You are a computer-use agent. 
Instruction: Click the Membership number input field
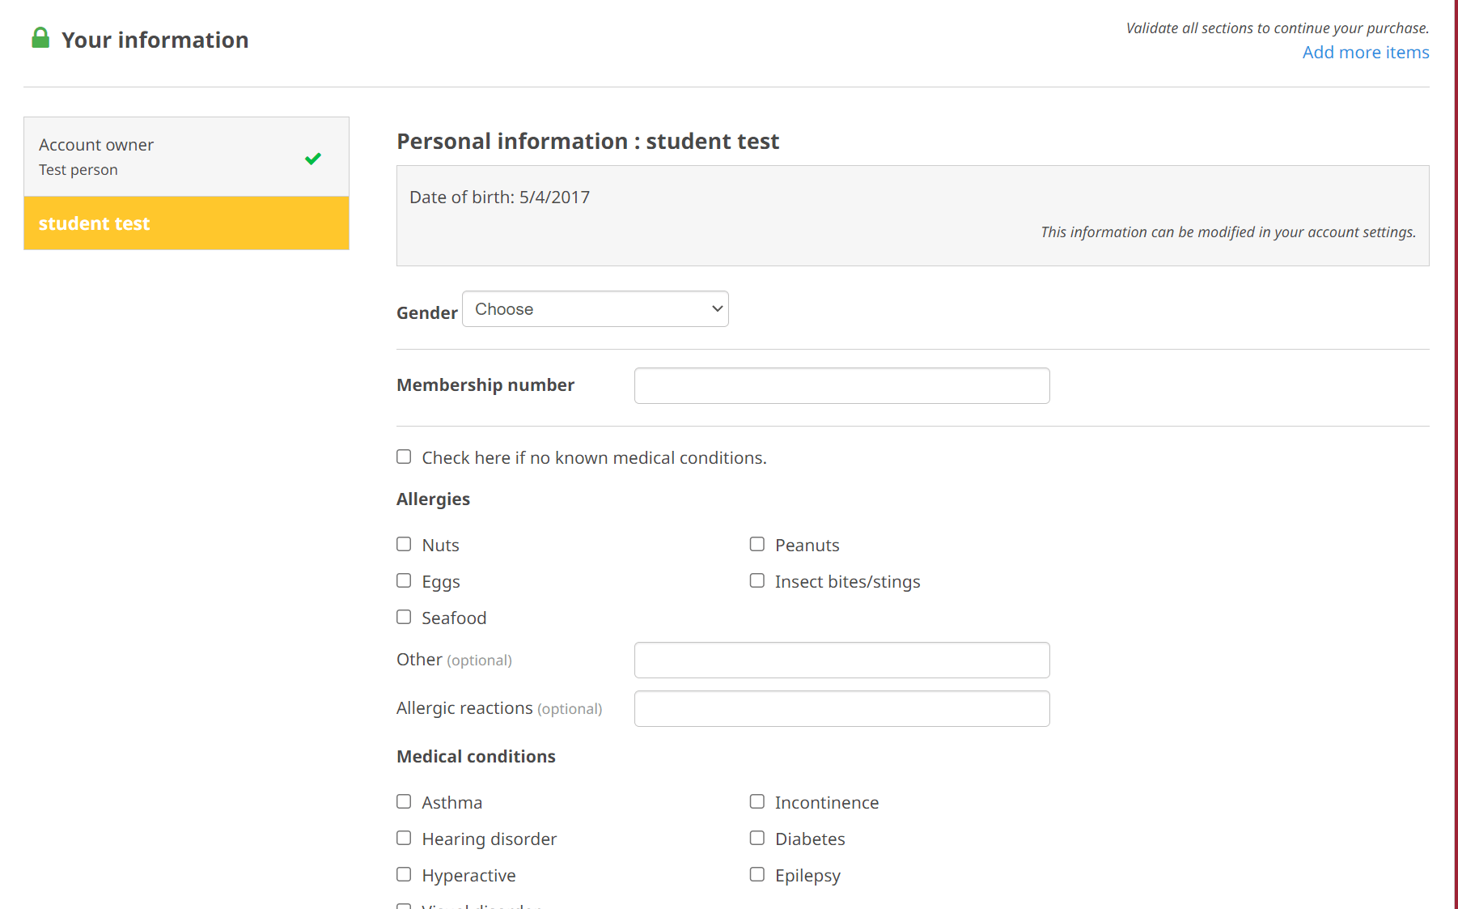pos(841,385)
